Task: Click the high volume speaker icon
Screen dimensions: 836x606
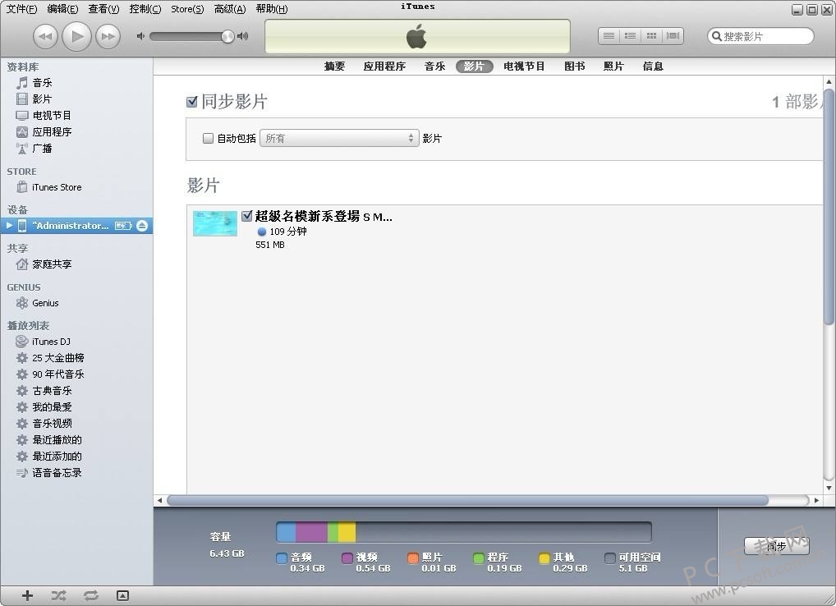Action: coord(242,35)
